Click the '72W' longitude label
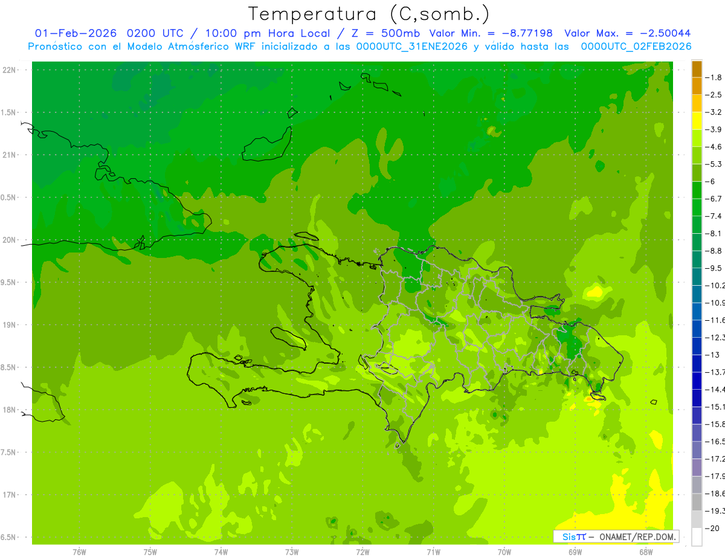This screenshot has width=725, height=560. tap(362, 552)
